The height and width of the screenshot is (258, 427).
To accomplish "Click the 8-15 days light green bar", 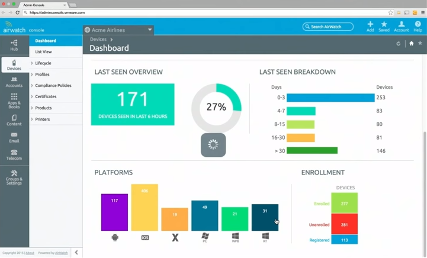I will click(301, 124).
